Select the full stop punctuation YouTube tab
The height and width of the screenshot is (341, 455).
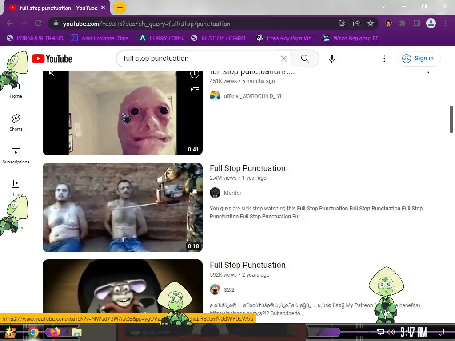pos(57,8)
